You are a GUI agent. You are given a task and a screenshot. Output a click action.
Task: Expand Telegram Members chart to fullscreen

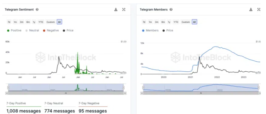[x=259, y=10]
